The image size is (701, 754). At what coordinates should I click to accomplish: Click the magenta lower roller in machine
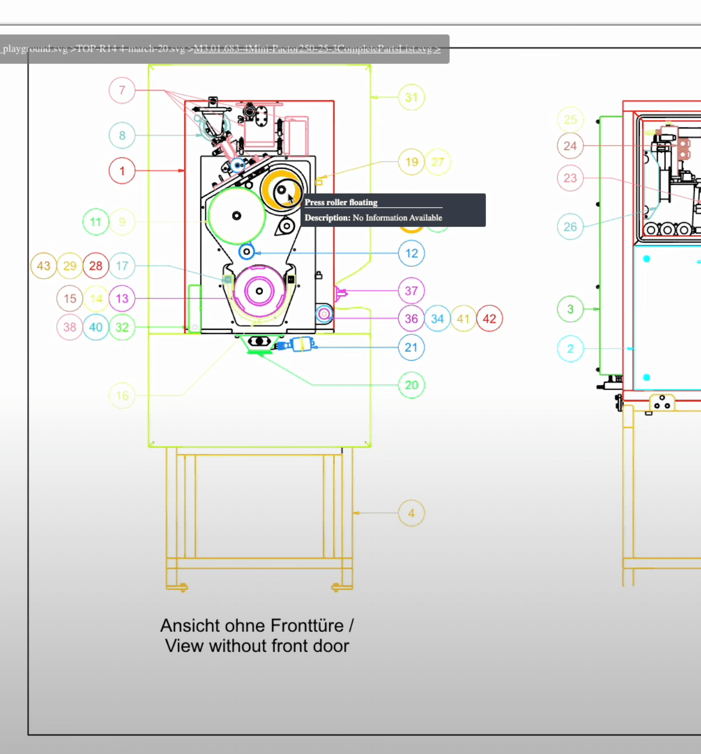[x=259, y=291]
